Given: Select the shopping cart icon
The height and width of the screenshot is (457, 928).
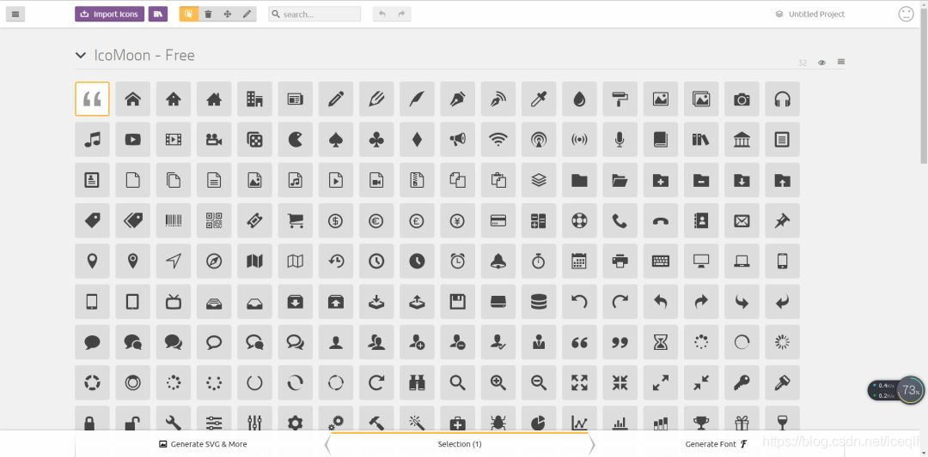Looking at the screenshot, I should click(x=296, y=221).
